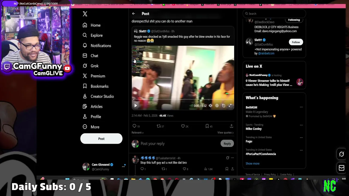Open options for Mike Conley trend

(301, 125)
